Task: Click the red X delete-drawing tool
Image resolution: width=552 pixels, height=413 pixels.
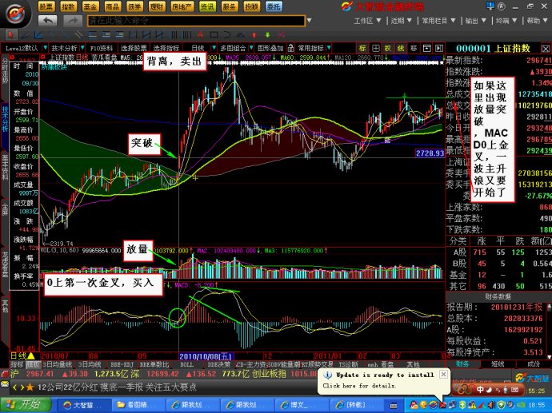Action: 281,35
